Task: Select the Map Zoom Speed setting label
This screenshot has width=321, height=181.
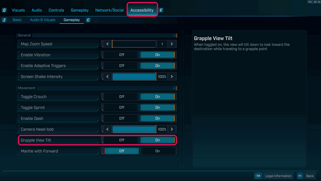Action: tap(37, 44)
